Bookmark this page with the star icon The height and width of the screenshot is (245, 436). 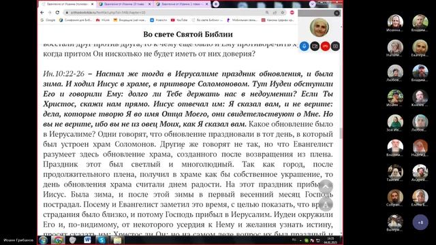pos(283,12)
